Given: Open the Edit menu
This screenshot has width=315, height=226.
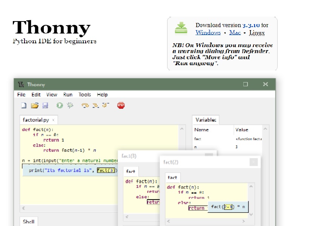Looking at the screenshot, I should click(x=36, y=95).
